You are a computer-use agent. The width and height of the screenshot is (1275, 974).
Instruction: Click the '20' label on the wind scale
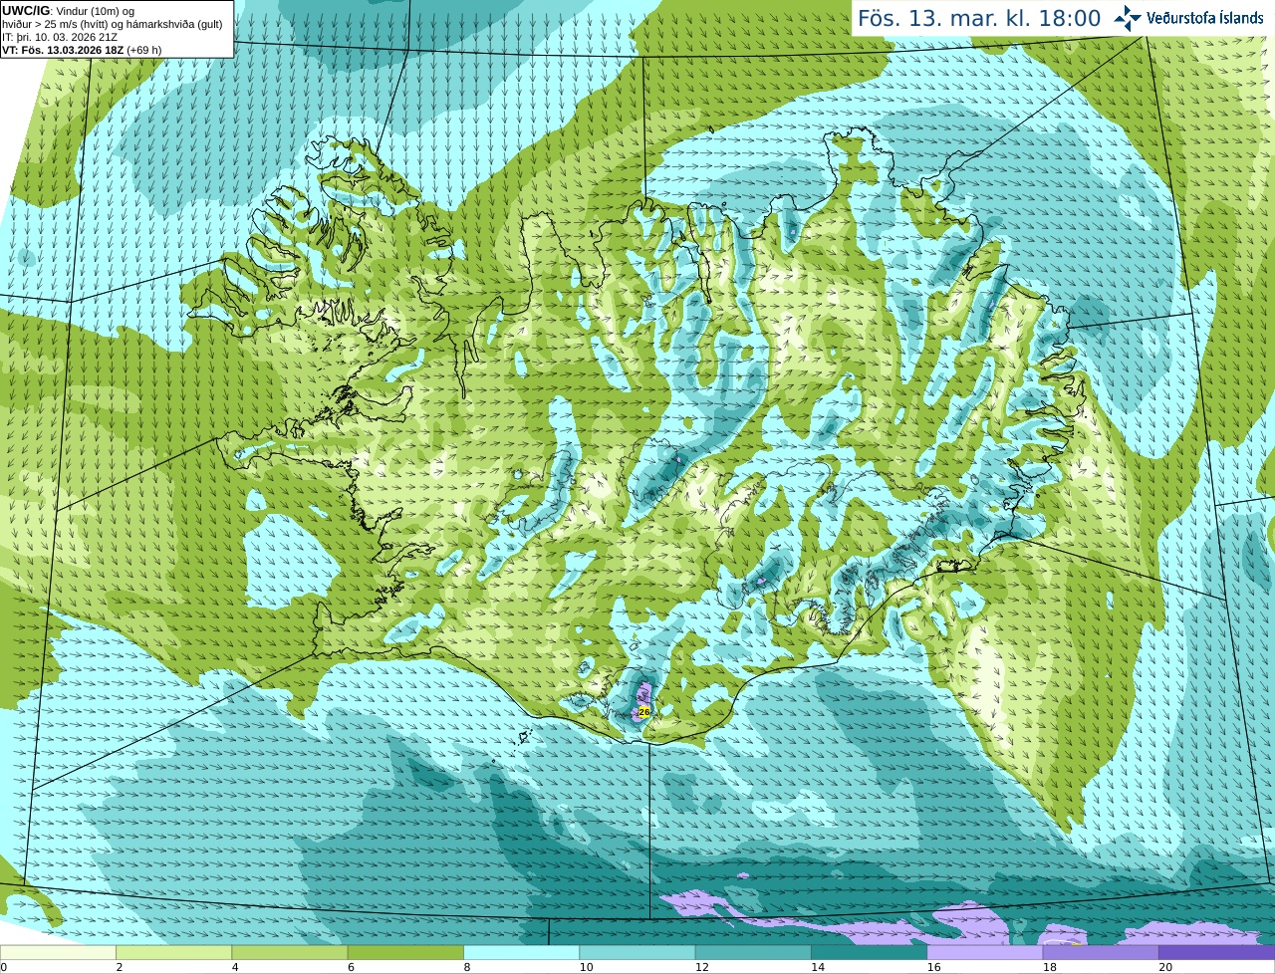(x=1165, y=967)
